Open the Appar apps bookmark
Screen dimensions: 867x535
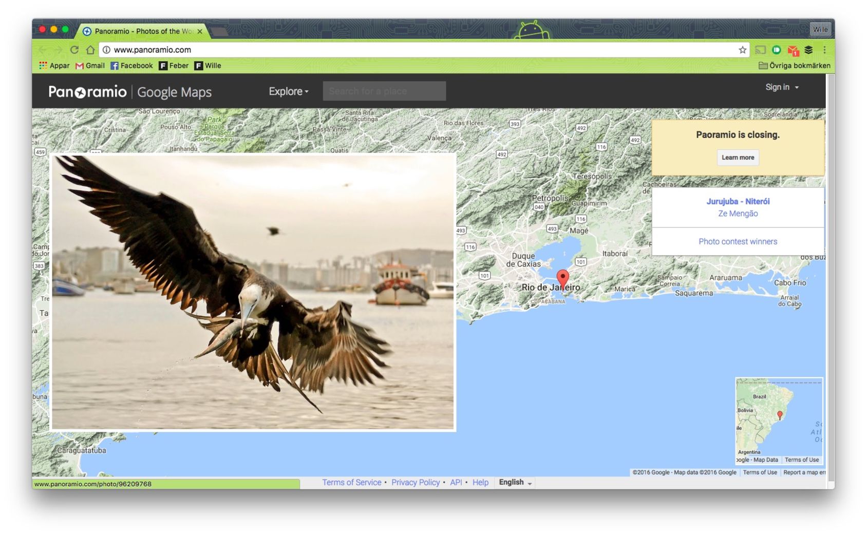(x=54, y=66)
